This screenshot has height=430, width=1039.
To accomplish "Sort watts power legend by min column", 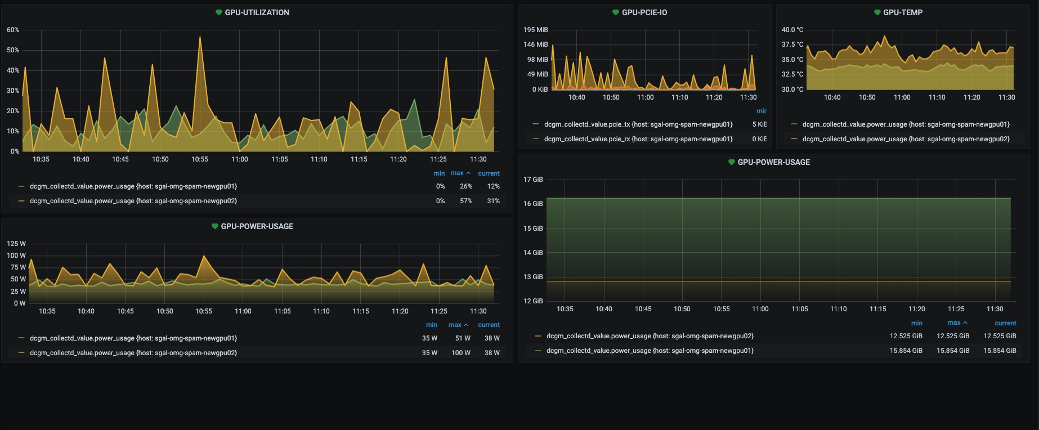I will pyautogui.click(x=432, y=325).
